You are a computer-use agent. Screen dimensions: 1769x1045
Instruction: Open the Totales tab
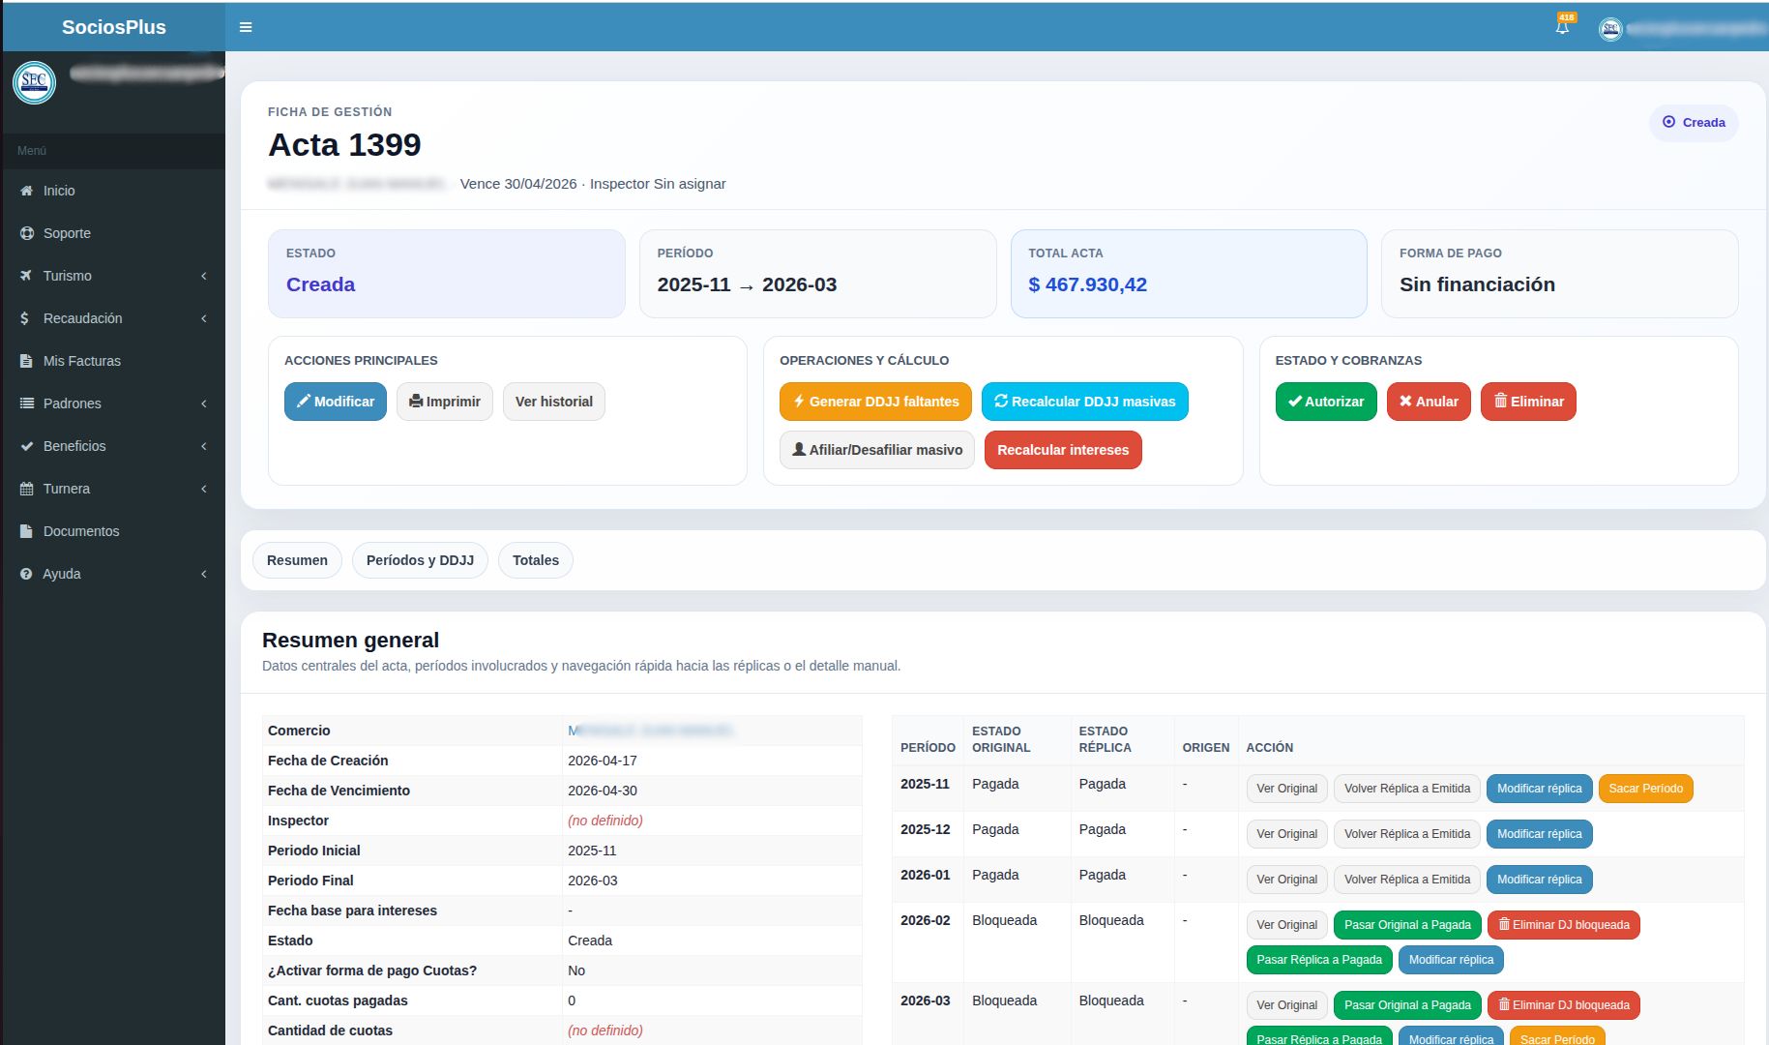point(535,560)
